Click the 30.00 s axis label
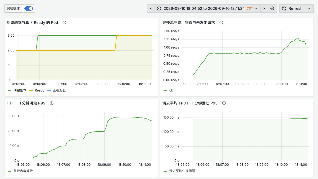 click(x=13, y=116)
